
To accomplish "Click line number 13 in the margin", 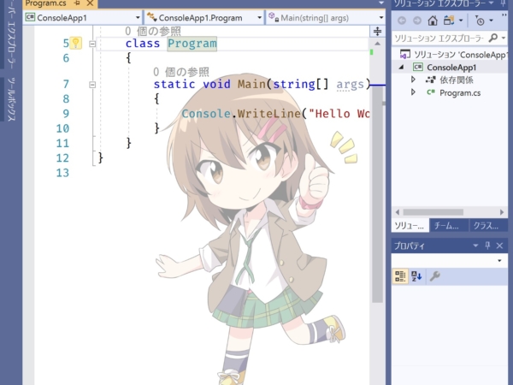I will (x=62, y=173).
